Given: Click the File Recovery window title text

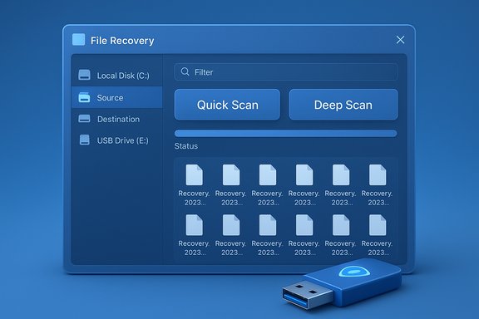Looking at the screenshot, I should 122,41.
